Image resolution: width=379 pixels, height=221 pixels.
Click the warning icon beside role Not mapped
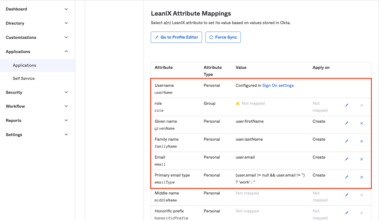tap(238, 103)
